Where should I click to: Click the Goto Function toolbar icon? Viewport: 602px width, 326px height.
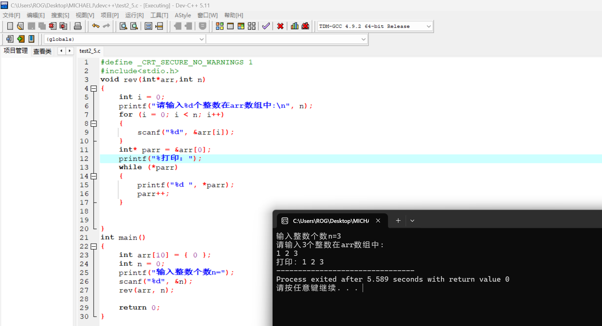(x=148, y=26)
